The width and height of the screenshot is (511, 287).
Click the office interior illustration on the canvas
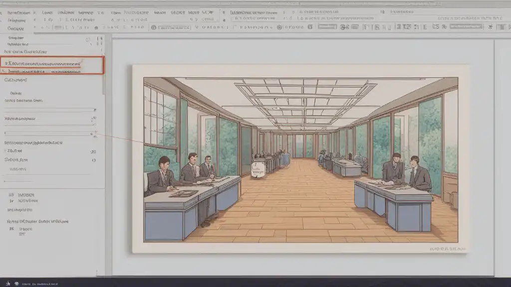[x=300, y=160]
